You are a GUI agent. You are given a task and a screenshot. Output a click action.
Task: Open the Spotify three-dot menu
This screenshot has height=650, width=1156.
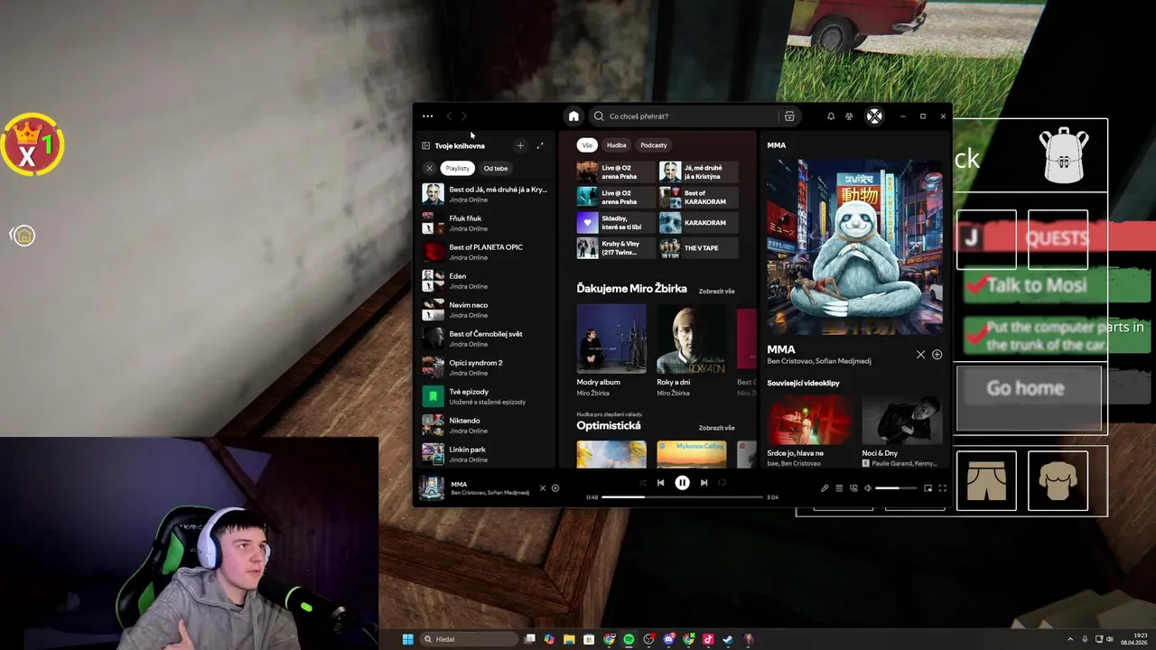pos(427,116)
